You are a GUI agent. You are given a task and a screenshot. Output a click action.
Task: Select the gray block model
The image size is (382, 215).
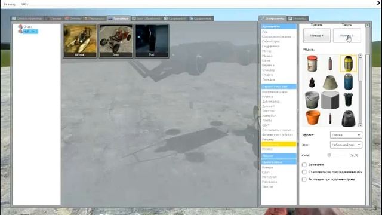(330, 100)
